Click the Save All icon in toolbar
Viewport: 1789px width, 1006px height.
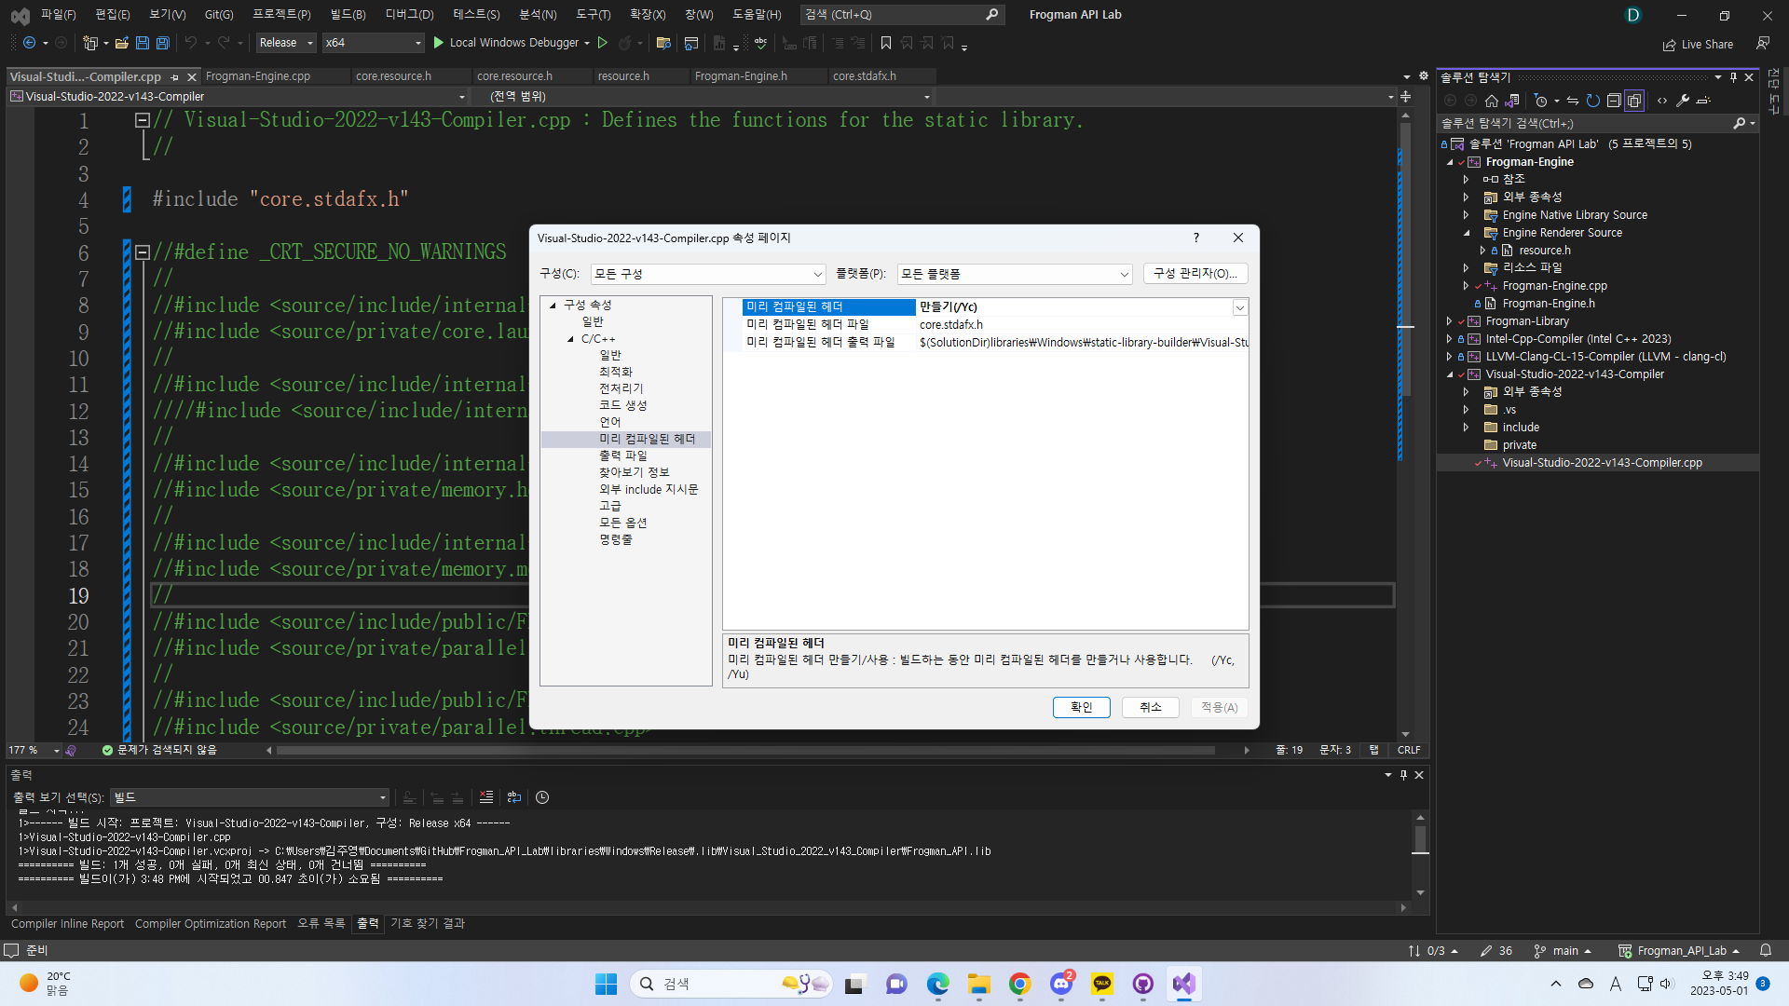coord(162,43)
